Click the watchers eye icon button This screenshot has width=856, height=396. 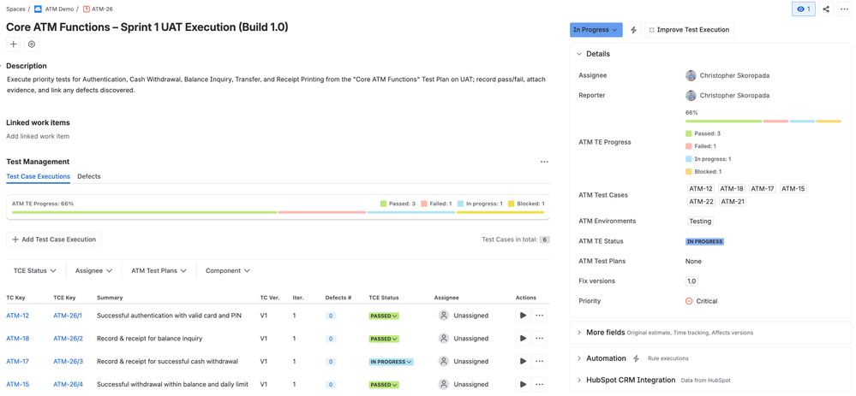tap(803, 9)
